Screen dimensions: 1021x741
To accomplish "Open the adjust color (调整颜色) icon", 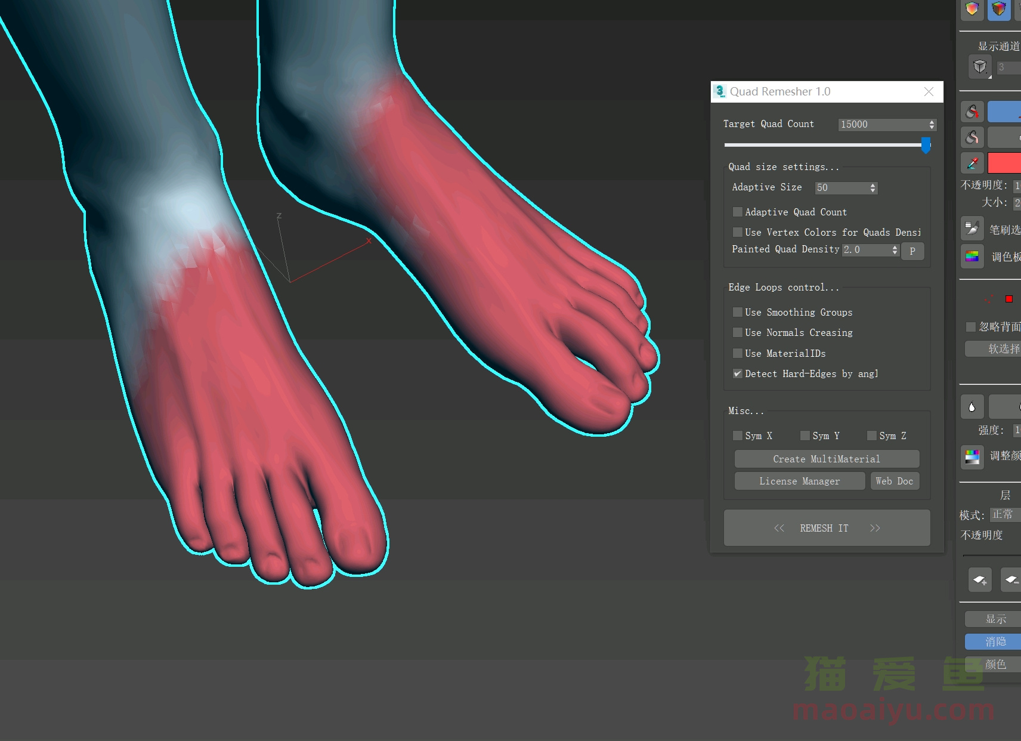I will click(x=972, y=456).
